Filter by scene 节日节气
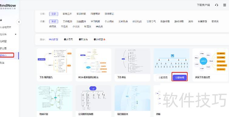The height and width of the screenshot is (117, 229). (x=151, y=22)
